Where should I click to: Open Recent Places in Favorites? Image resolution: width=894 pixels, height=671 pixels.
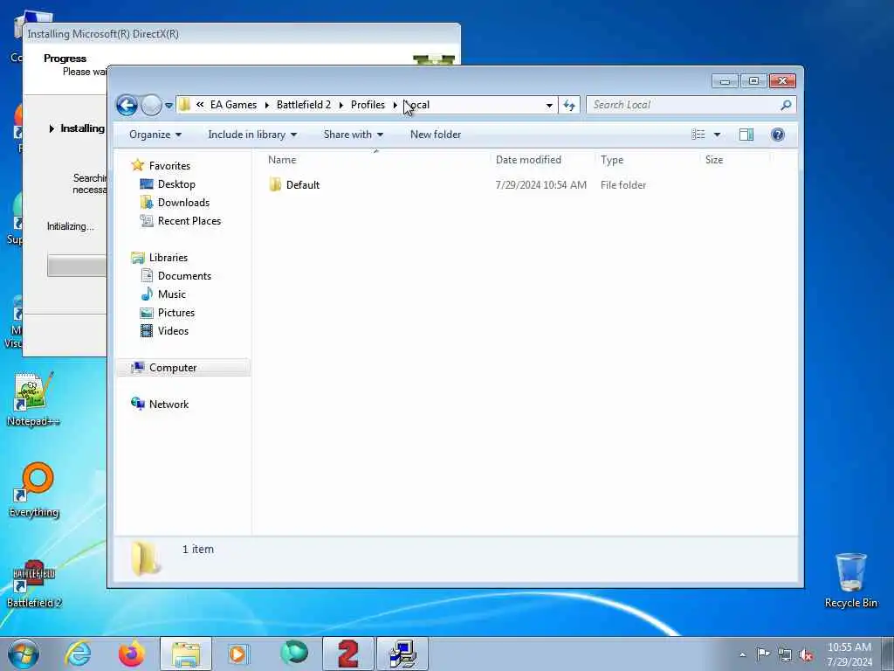tap(189, 221)
